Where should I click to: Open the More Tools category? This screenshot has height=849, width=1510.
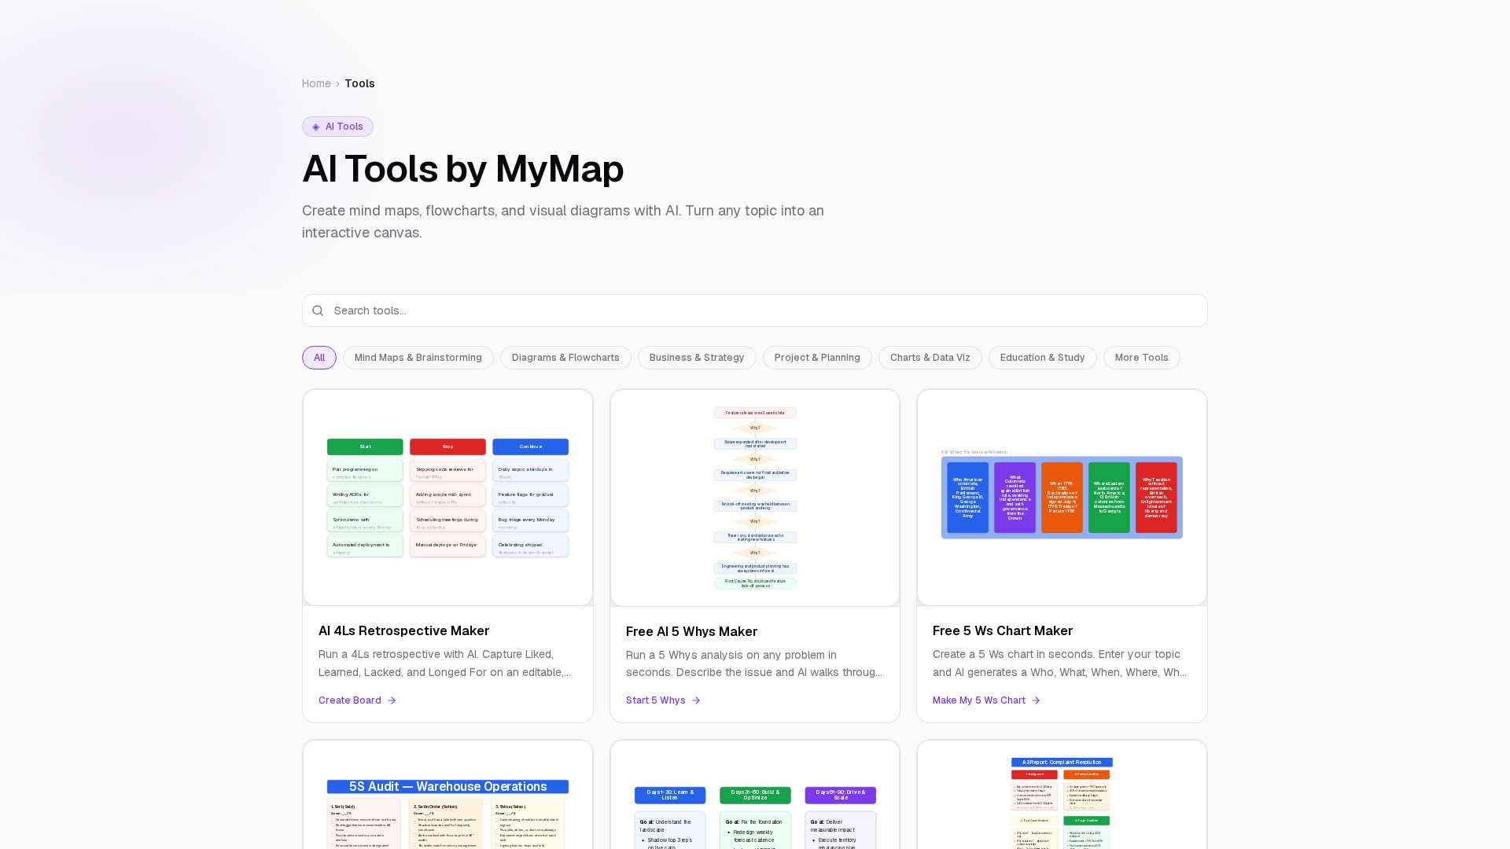pyautogui.click(x=1142, y=358)
